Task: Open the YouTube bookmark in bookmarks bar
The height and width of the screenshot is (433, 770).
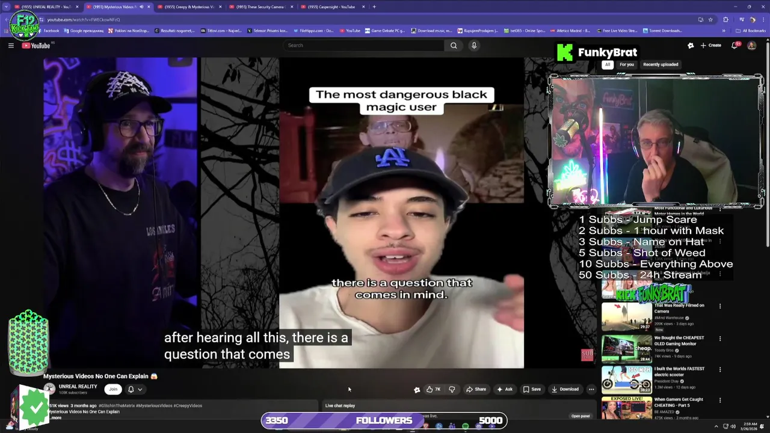Action: [350, 31]
